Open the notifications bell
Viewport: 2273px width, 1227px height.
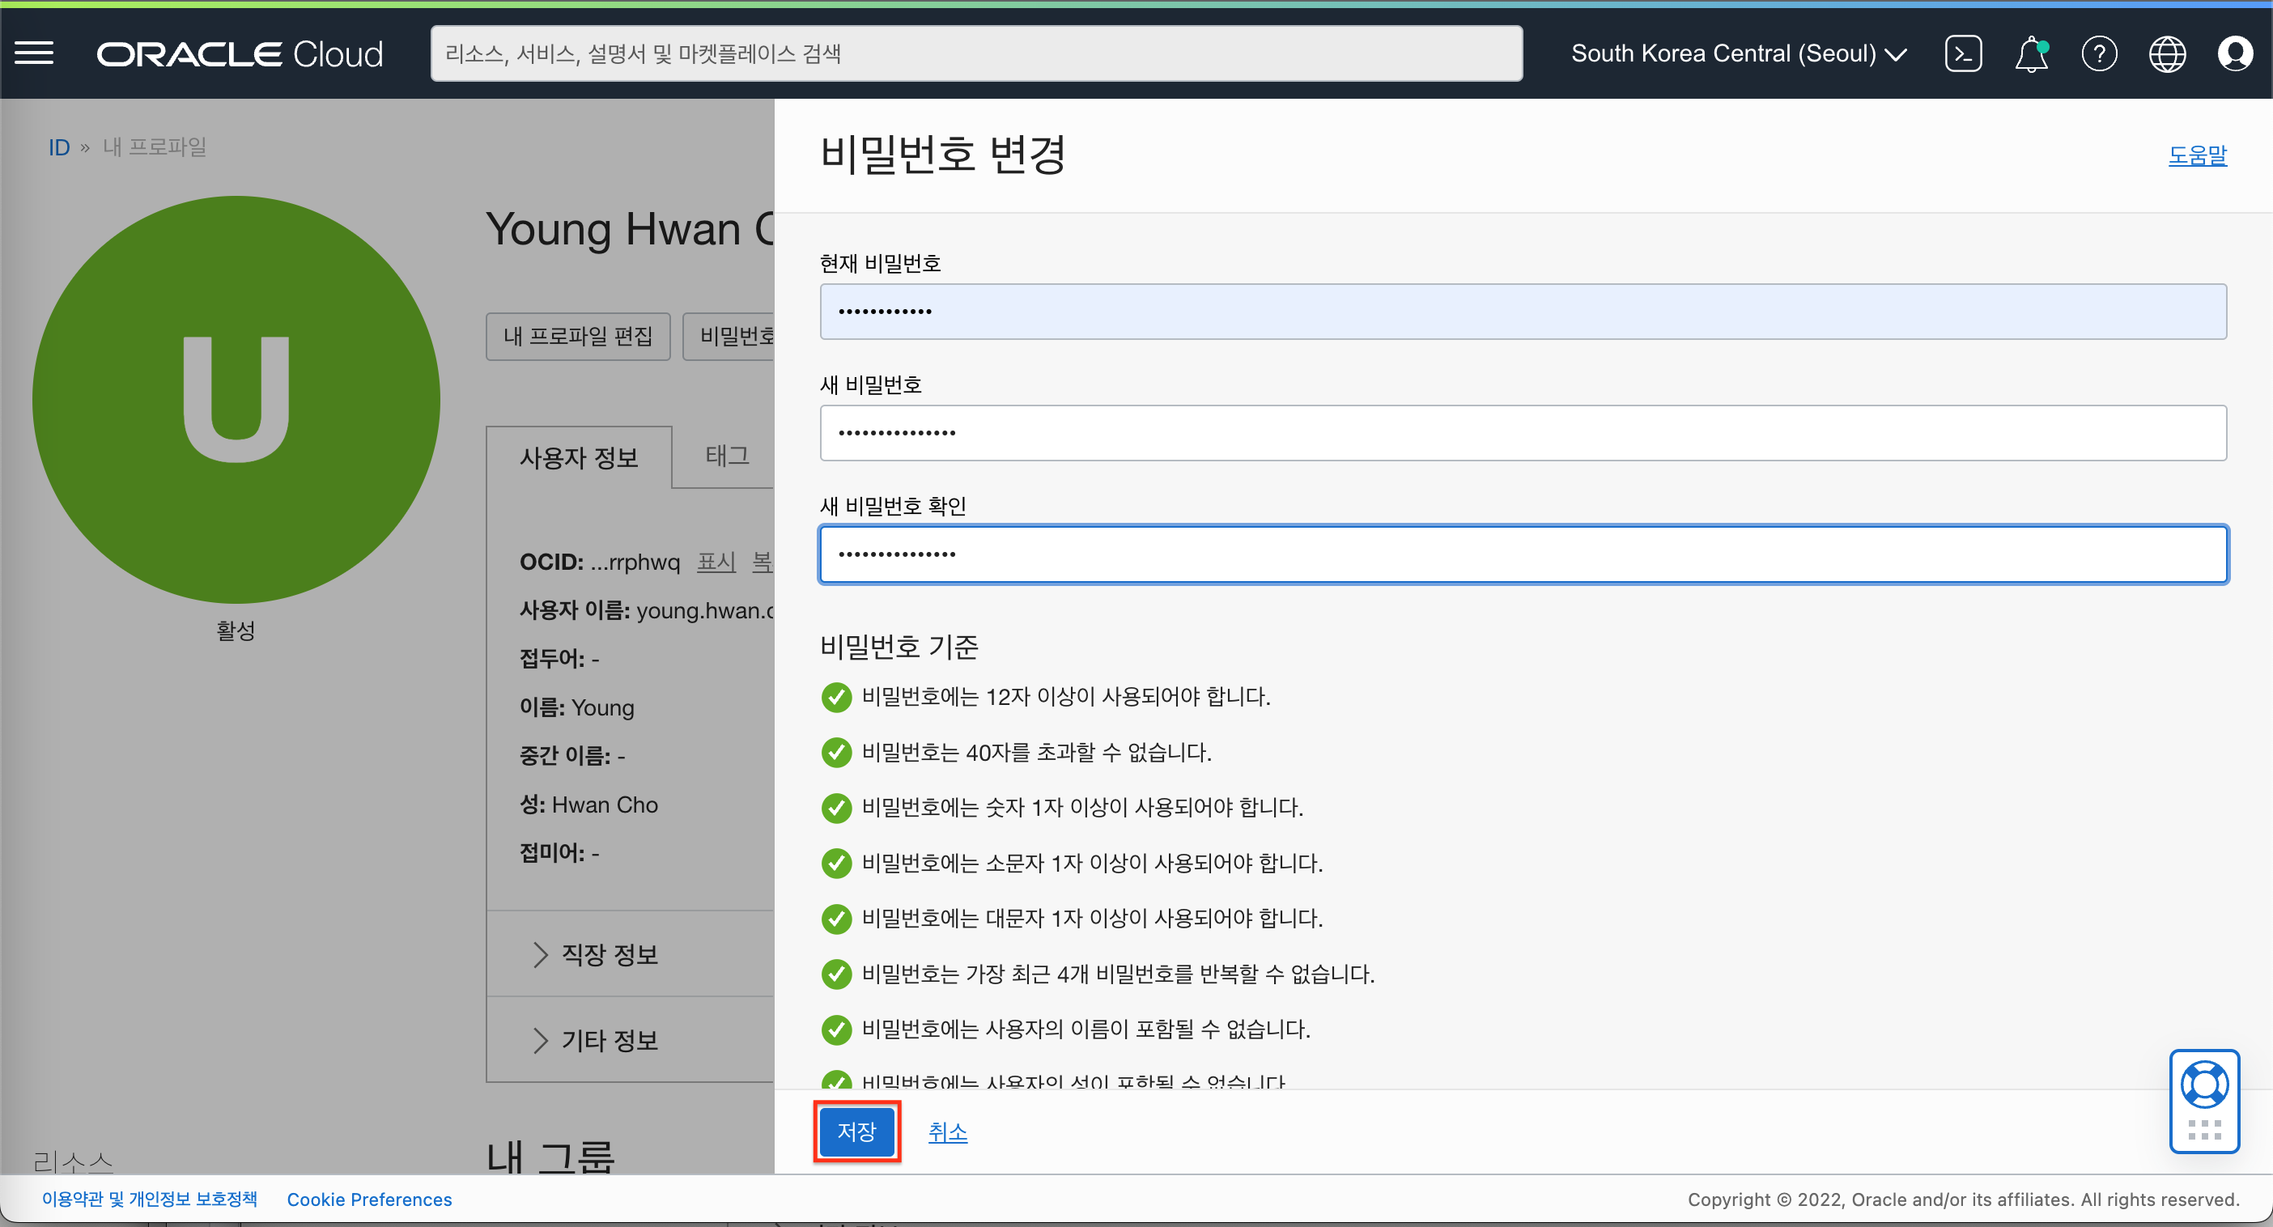point(2031,53)
